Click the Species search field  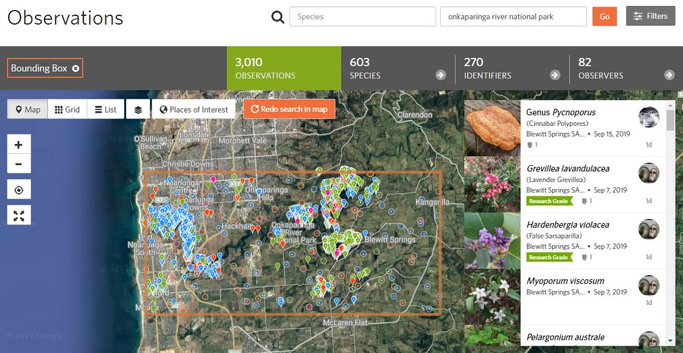tap(362, 17)
